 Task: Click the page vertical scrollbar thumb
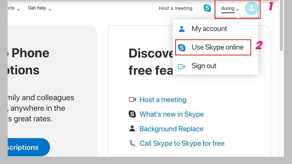tap(281, 25)
